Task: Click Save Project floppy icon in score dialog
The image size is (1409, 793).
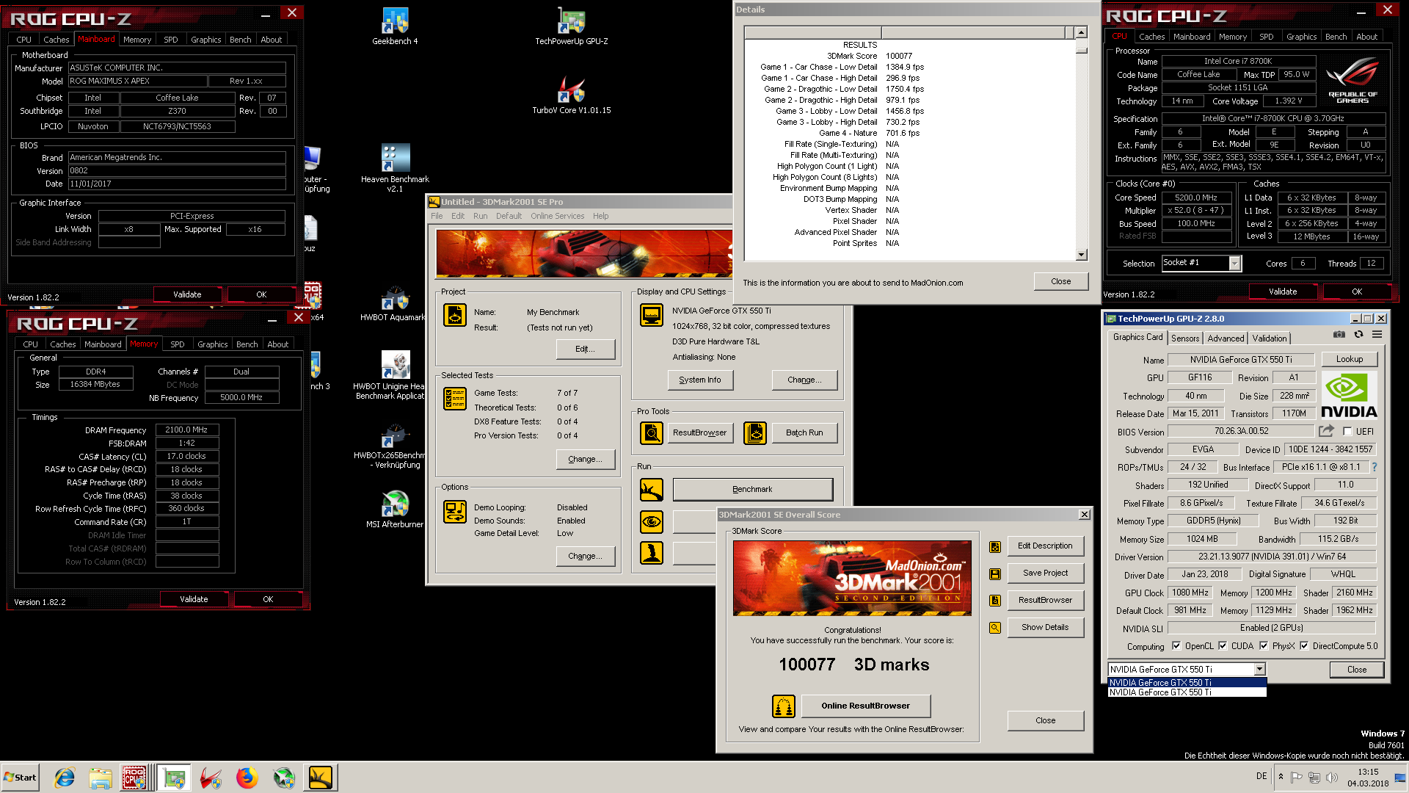Action: coord(995,573)
